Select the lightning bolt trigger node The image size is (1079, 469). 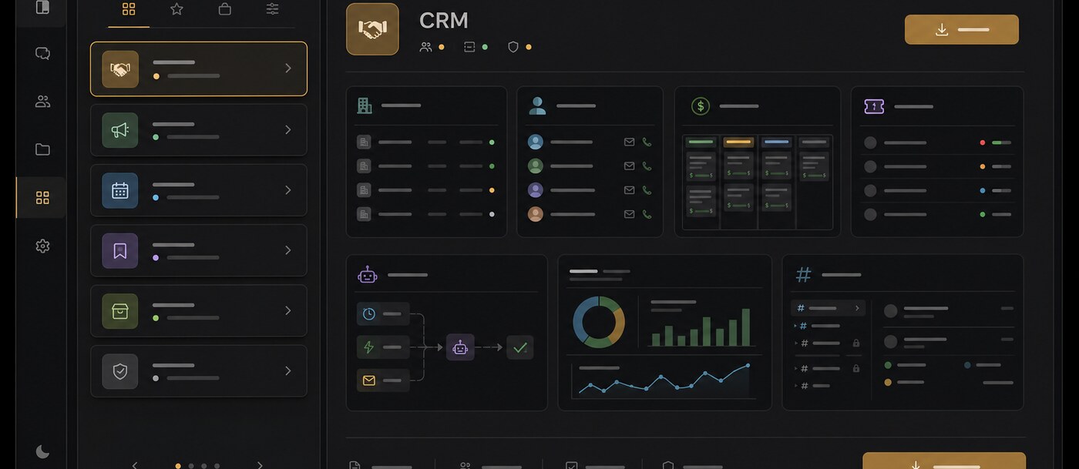[382, 347]
